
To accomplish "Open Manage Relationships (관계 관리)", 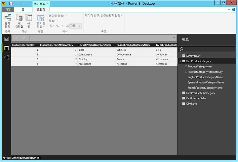I will [x=8, y=21].
